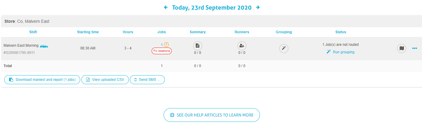The image size is (422, 124).
Task: Click the car icon beside Malvern East Morning
Action: click(44, 46)
